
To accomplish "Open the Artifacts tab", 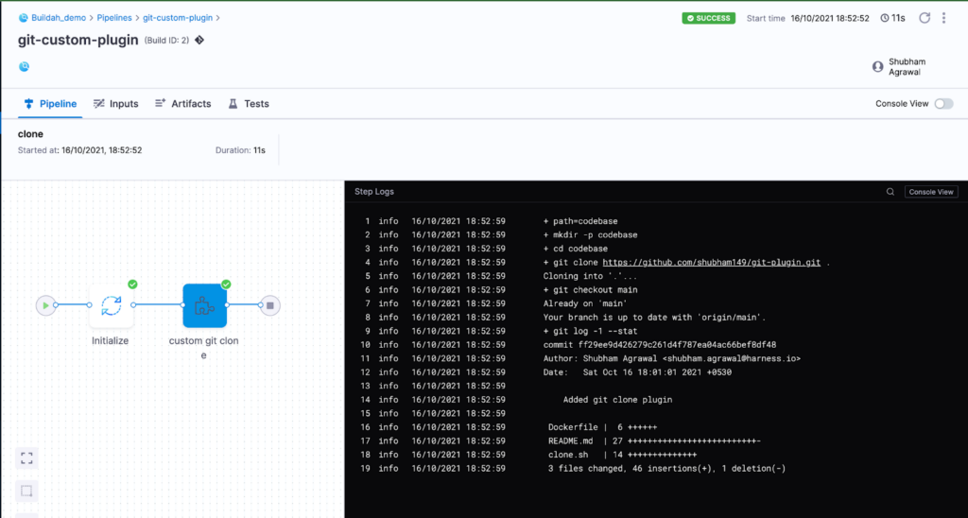I will coord(182,104).
